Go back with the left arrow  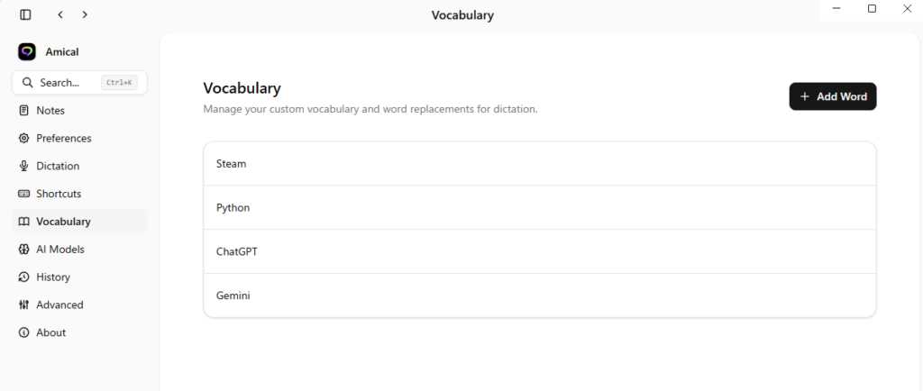pos(59,14)
